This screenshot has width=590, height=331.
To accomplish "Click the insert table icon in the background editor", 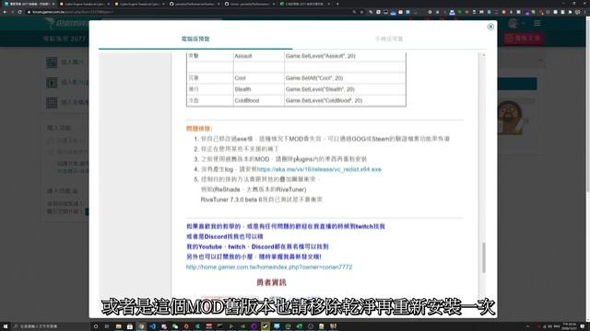I will click(x=52, y=102).
